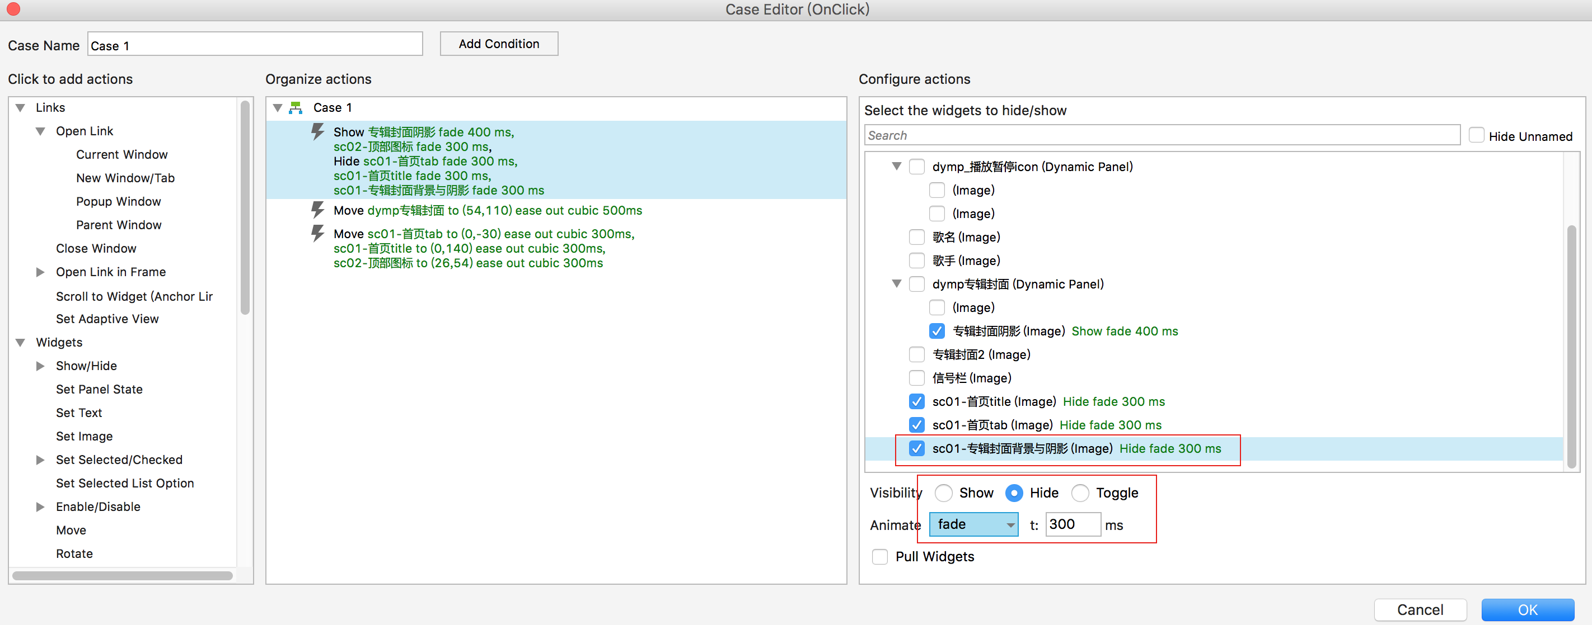Click the widget Search field
This screenshot has width=1592, height=625.
[1161, 135]
